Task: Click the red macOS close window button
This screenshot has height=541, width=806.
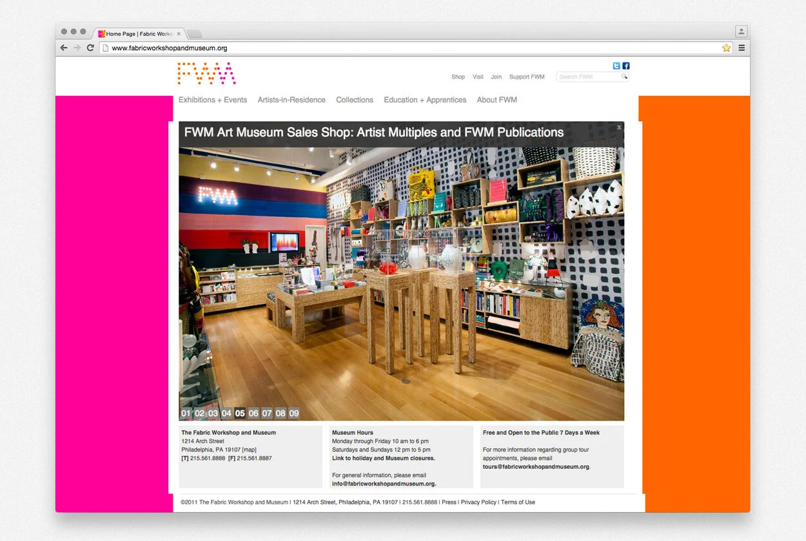Action: click(x=64, y=32)
